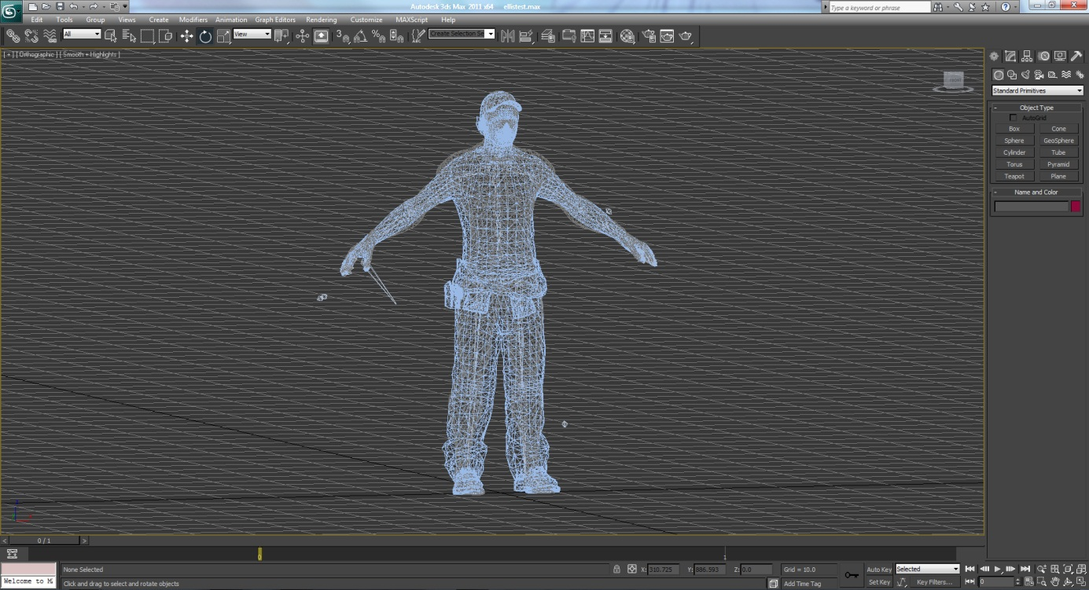
Task: Open the Modifiers menu
Action: tap(193, 20)
